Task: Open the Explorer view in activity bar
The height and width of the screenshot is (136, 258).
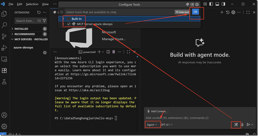Action: (x=4, y=14)
